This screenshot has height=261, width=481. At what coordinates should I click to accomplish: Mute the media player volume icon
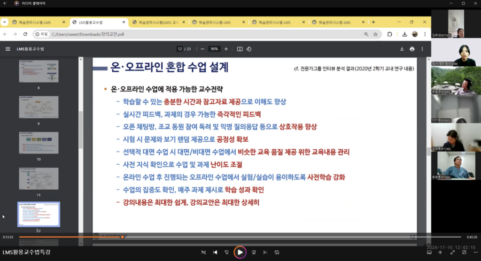pyautogui.click(x=440, y=253)
